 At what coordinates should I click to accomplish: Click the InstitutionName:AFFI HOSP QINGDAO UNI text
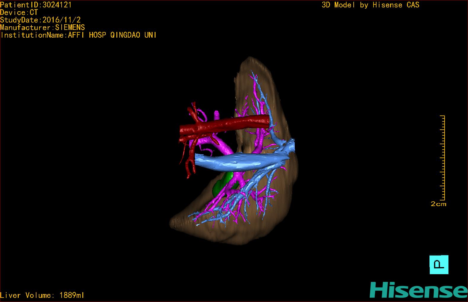78,35
